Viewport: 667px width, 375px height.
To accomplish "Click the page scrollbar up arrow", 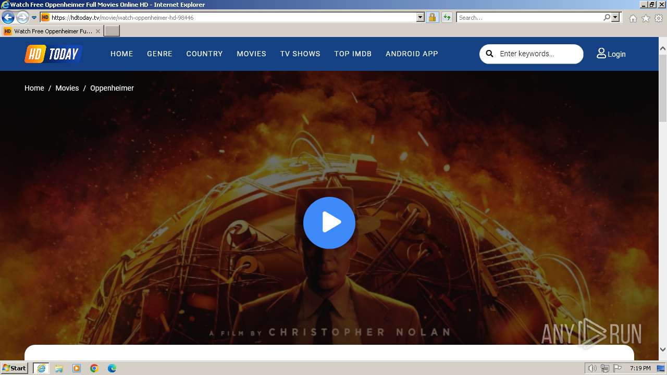I will 663,49.
